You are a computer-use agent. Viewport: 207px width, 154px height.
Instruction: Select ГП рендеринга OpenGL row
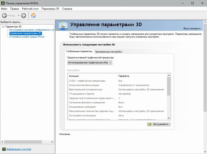pos(117,94)
